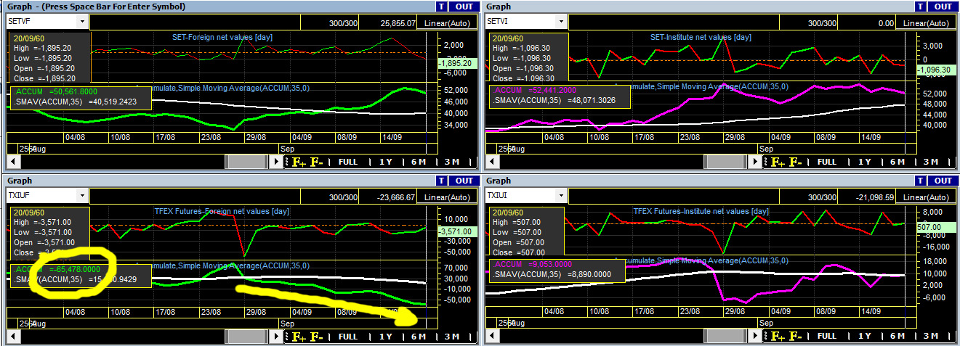Click the Linear(Auto) scale button in the SETVI graph

(927, 23)
